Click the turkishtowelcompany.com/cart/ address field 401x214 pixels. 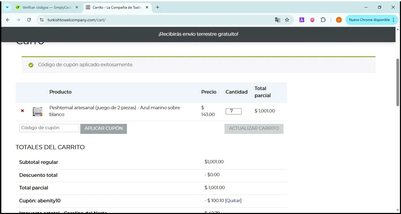(x=76, y=20)
